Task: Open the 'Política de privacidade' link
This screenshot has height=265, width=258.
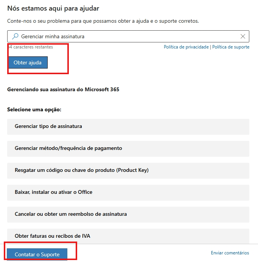Action: 186,47
